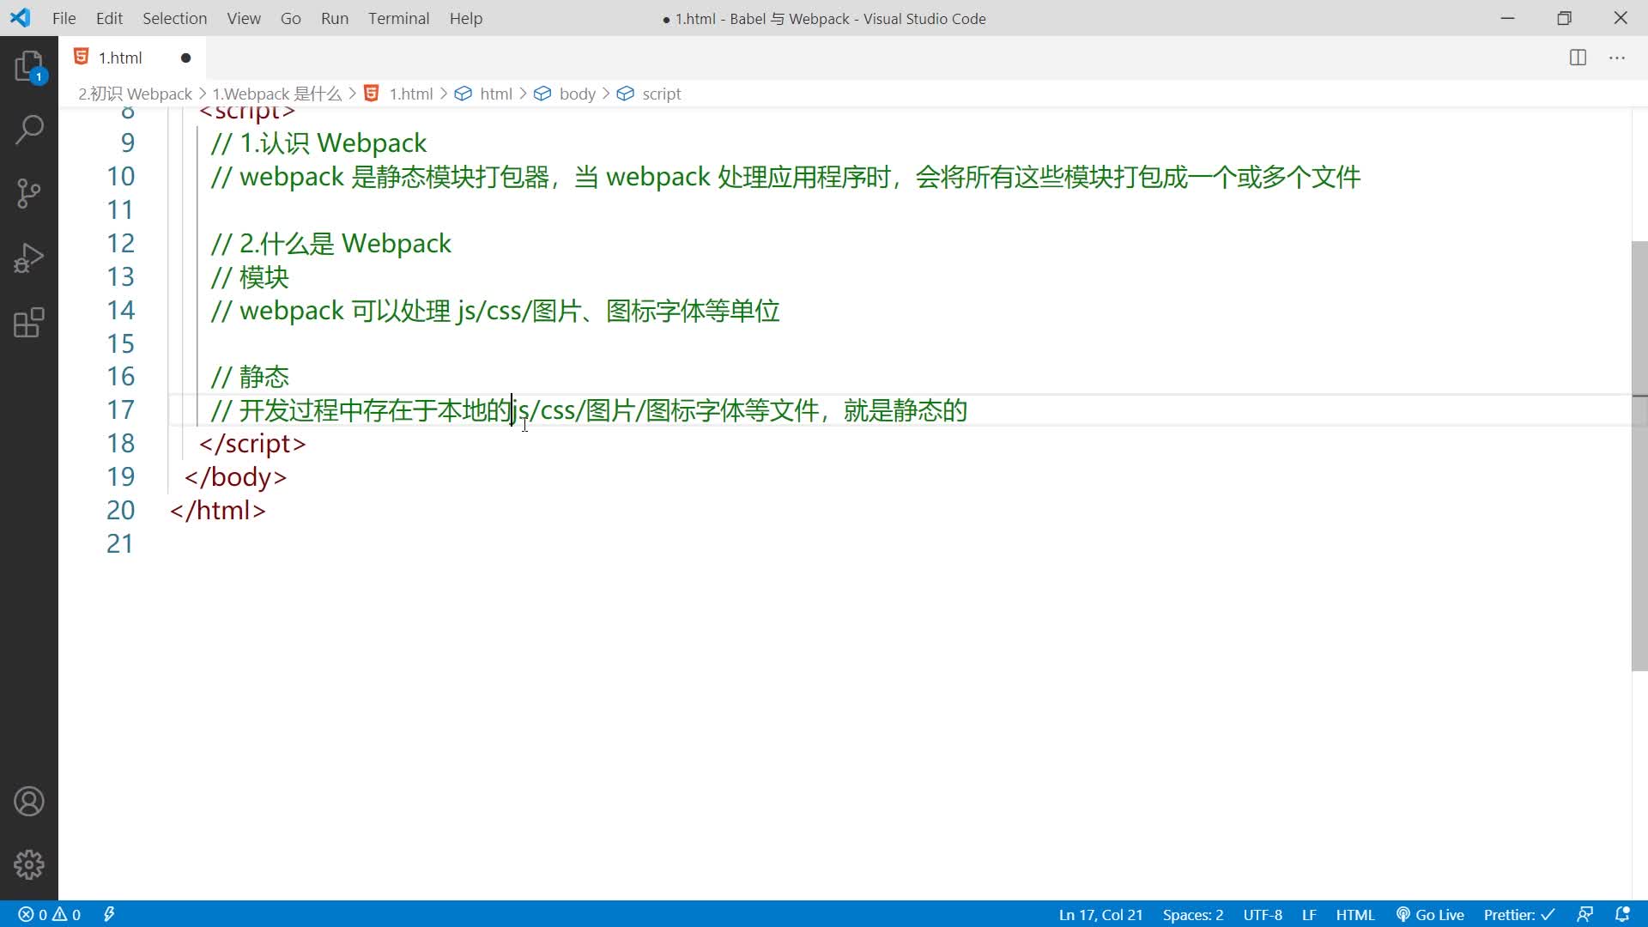Open the Terminal menu
Viewport: 1648px width, 927px height.
pyautogui.click(x=398, y=18)
